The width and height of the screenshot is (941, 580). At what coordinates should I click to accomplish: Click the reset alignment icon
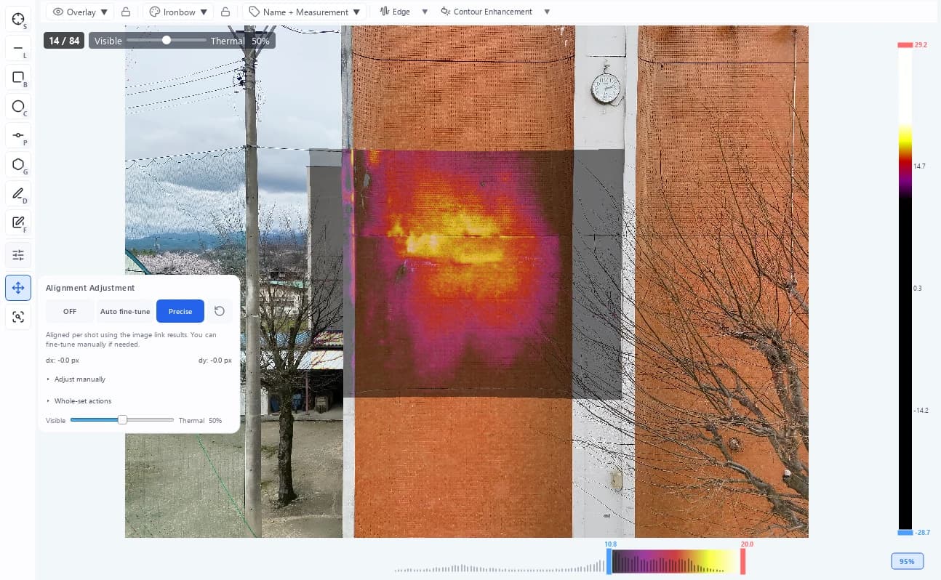point(220,311)
